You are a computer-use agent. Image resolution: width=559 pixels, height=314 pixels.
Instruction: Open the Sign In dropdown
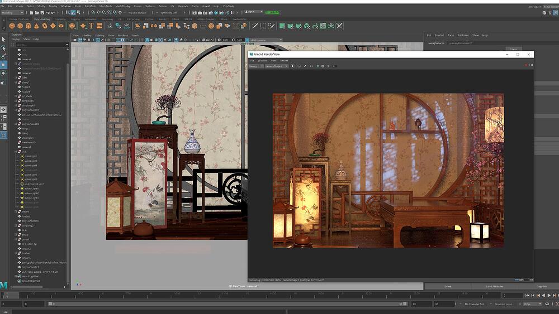pyautogui.click(x=254, y=12)
